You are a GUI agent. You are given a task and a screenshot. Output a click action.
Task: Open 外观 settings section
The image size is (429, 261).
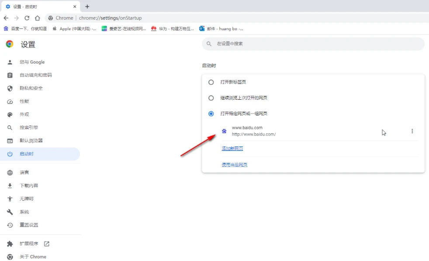pos(40,115)
